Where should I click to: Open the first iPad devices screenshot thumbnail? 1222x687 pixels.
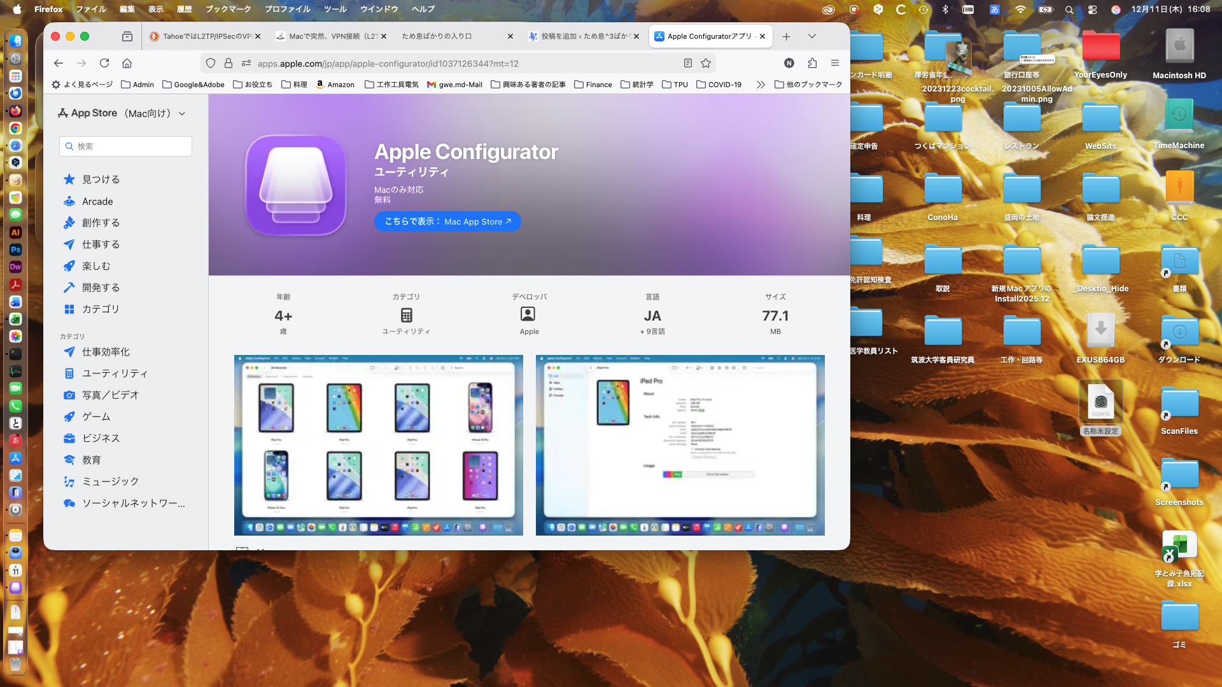[x=378, y=445]
